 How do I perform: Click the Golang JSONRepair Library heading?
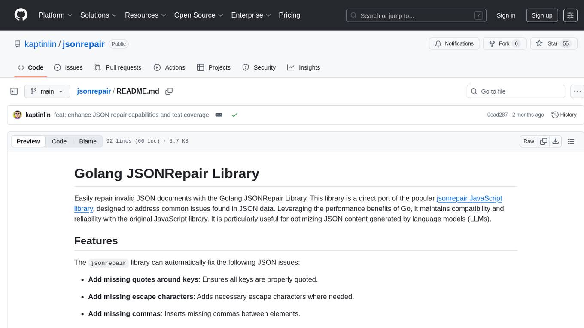pos(167,173)
